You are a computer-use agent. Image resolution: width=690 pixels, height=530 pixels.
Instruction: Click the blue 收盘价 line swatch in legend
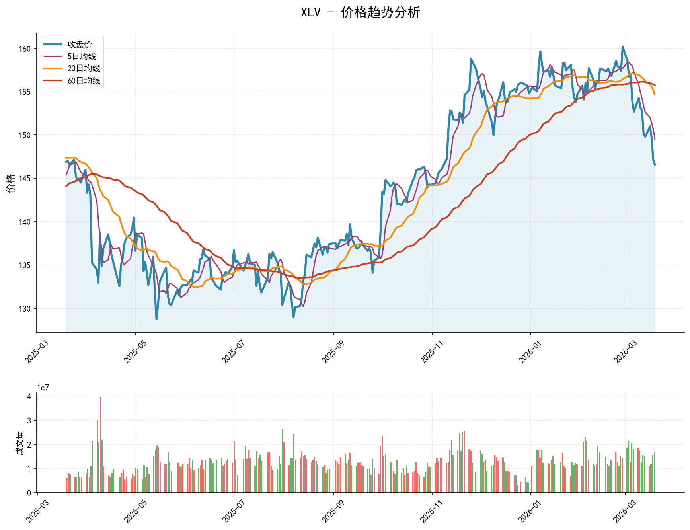(x=53, y=45)
